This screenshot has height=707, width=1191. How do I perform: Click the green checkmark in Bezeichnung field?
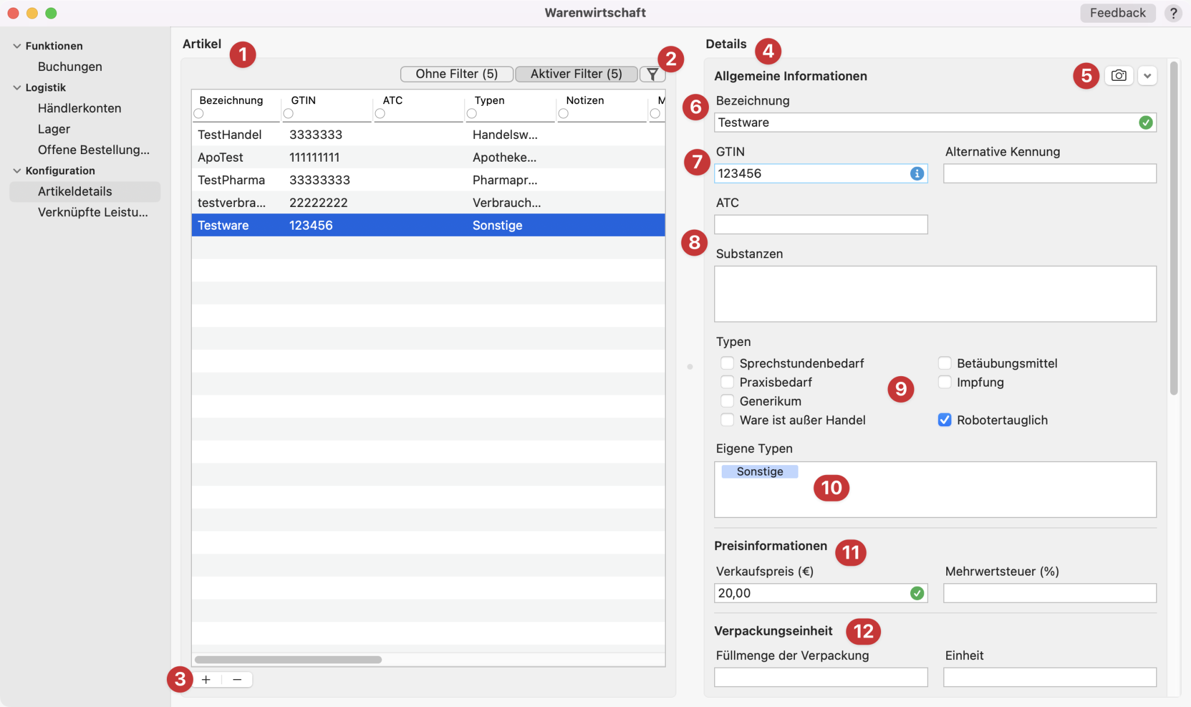[1145, 123]
